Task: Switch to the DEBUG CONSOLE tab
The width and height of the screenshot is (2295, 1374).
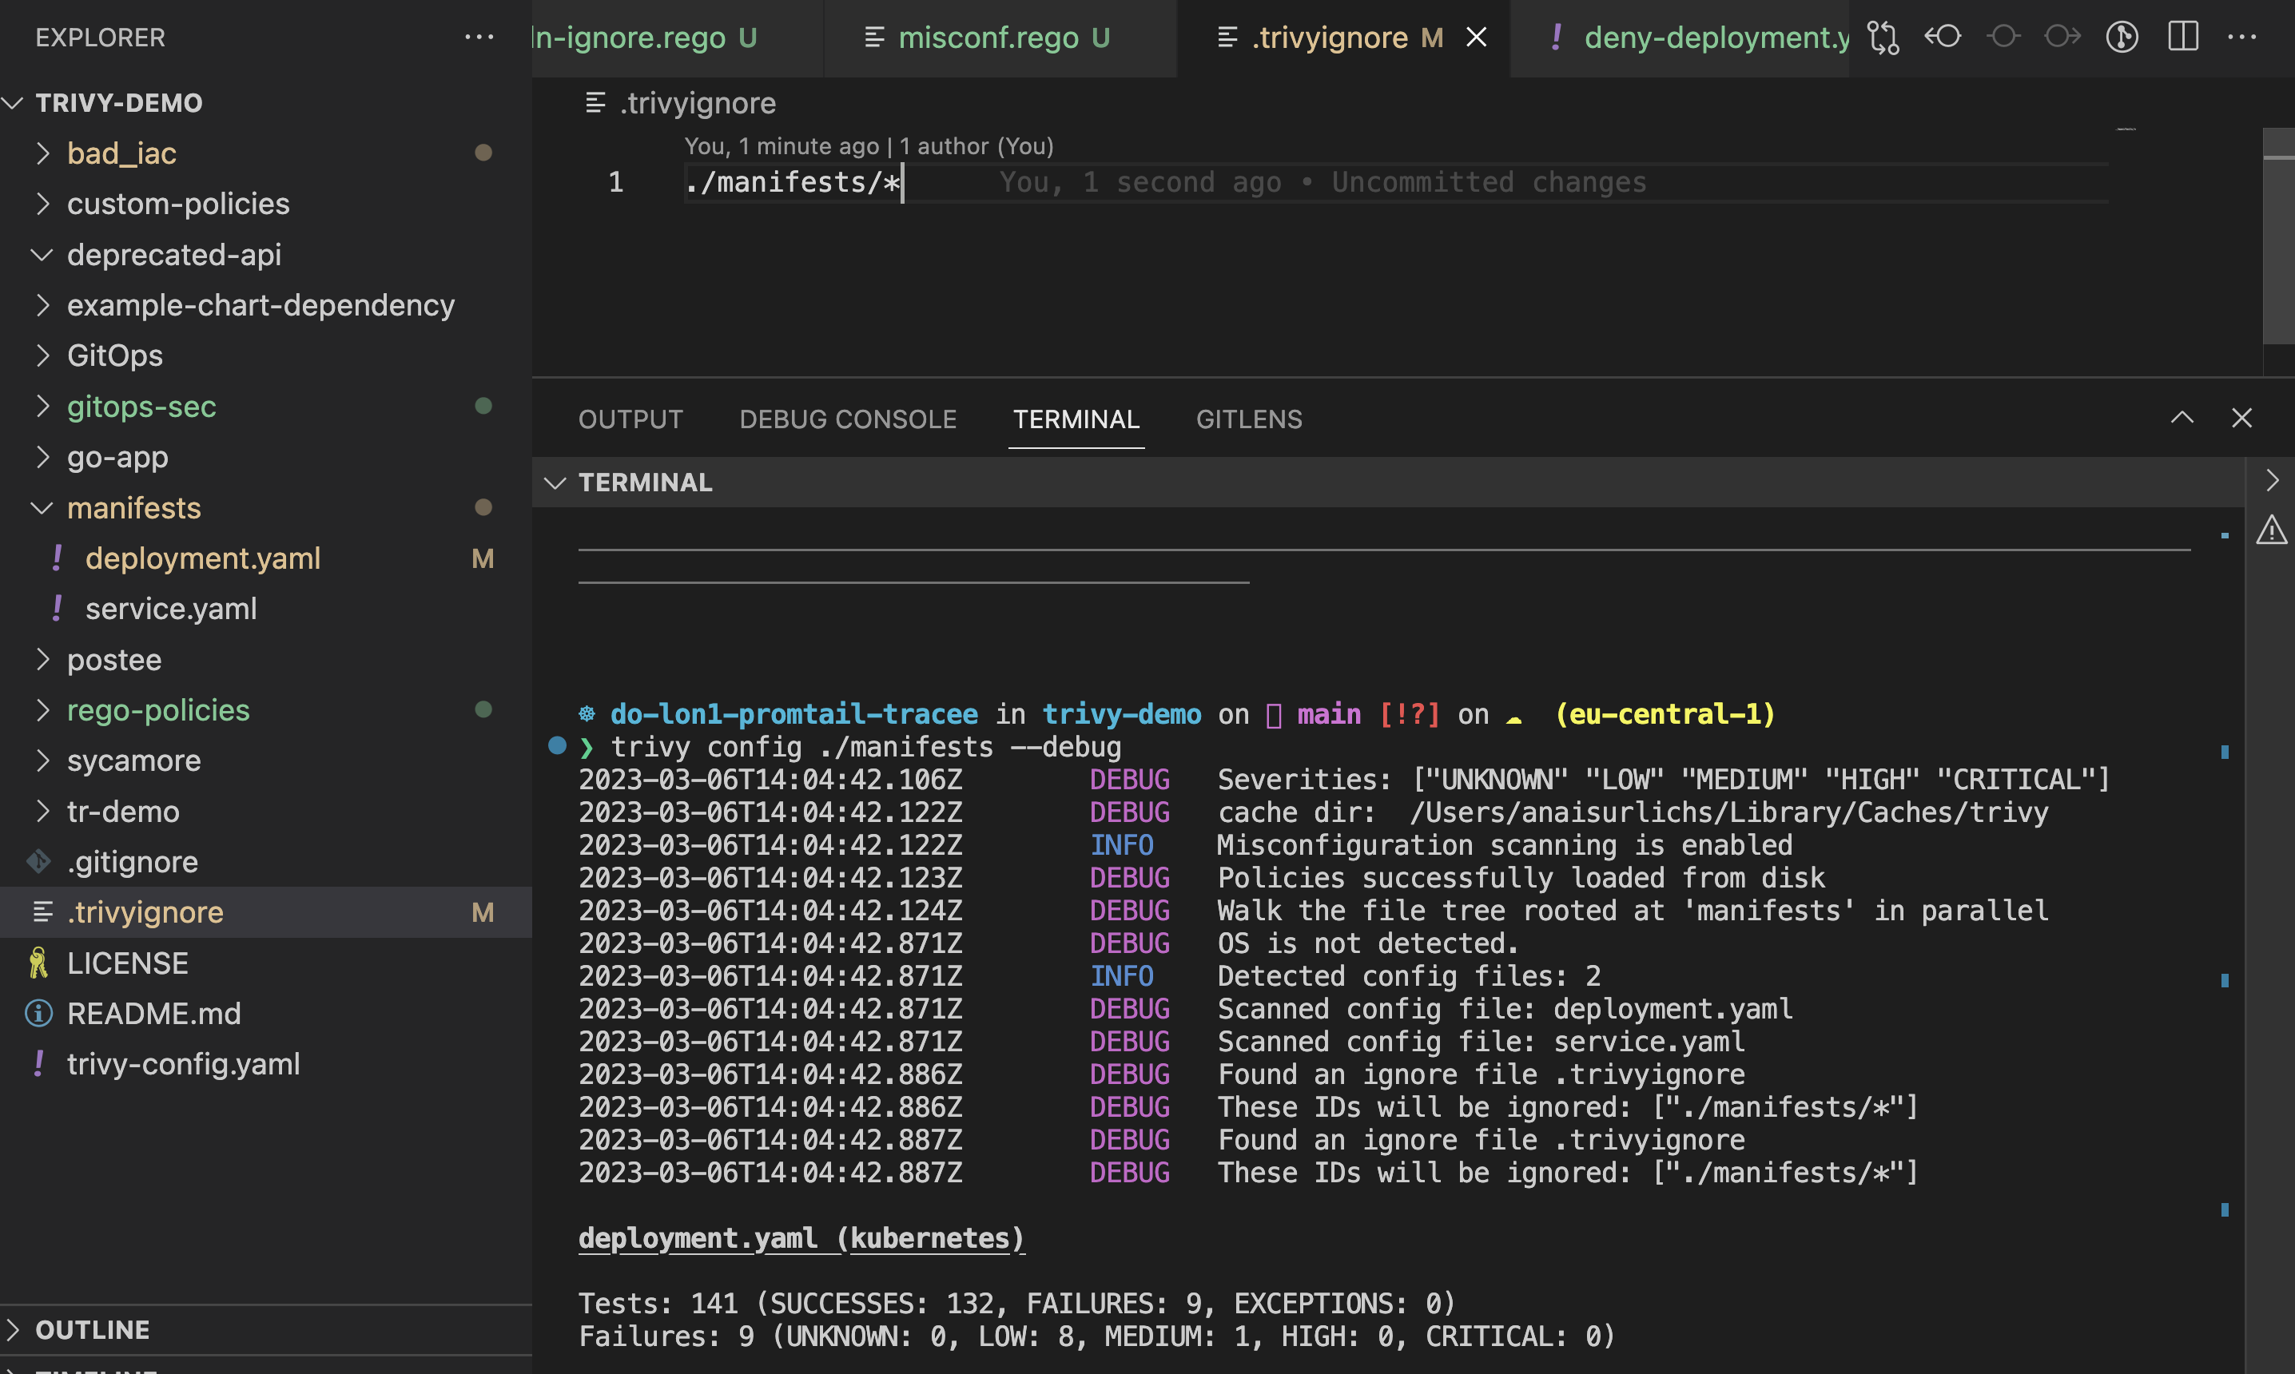Action: click(x=847, y=419)
